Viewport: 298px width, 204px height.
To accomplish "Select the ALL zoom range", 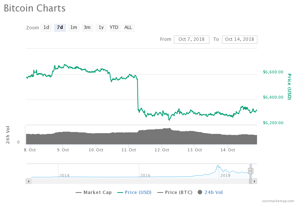I will click(x=129, y=27).
